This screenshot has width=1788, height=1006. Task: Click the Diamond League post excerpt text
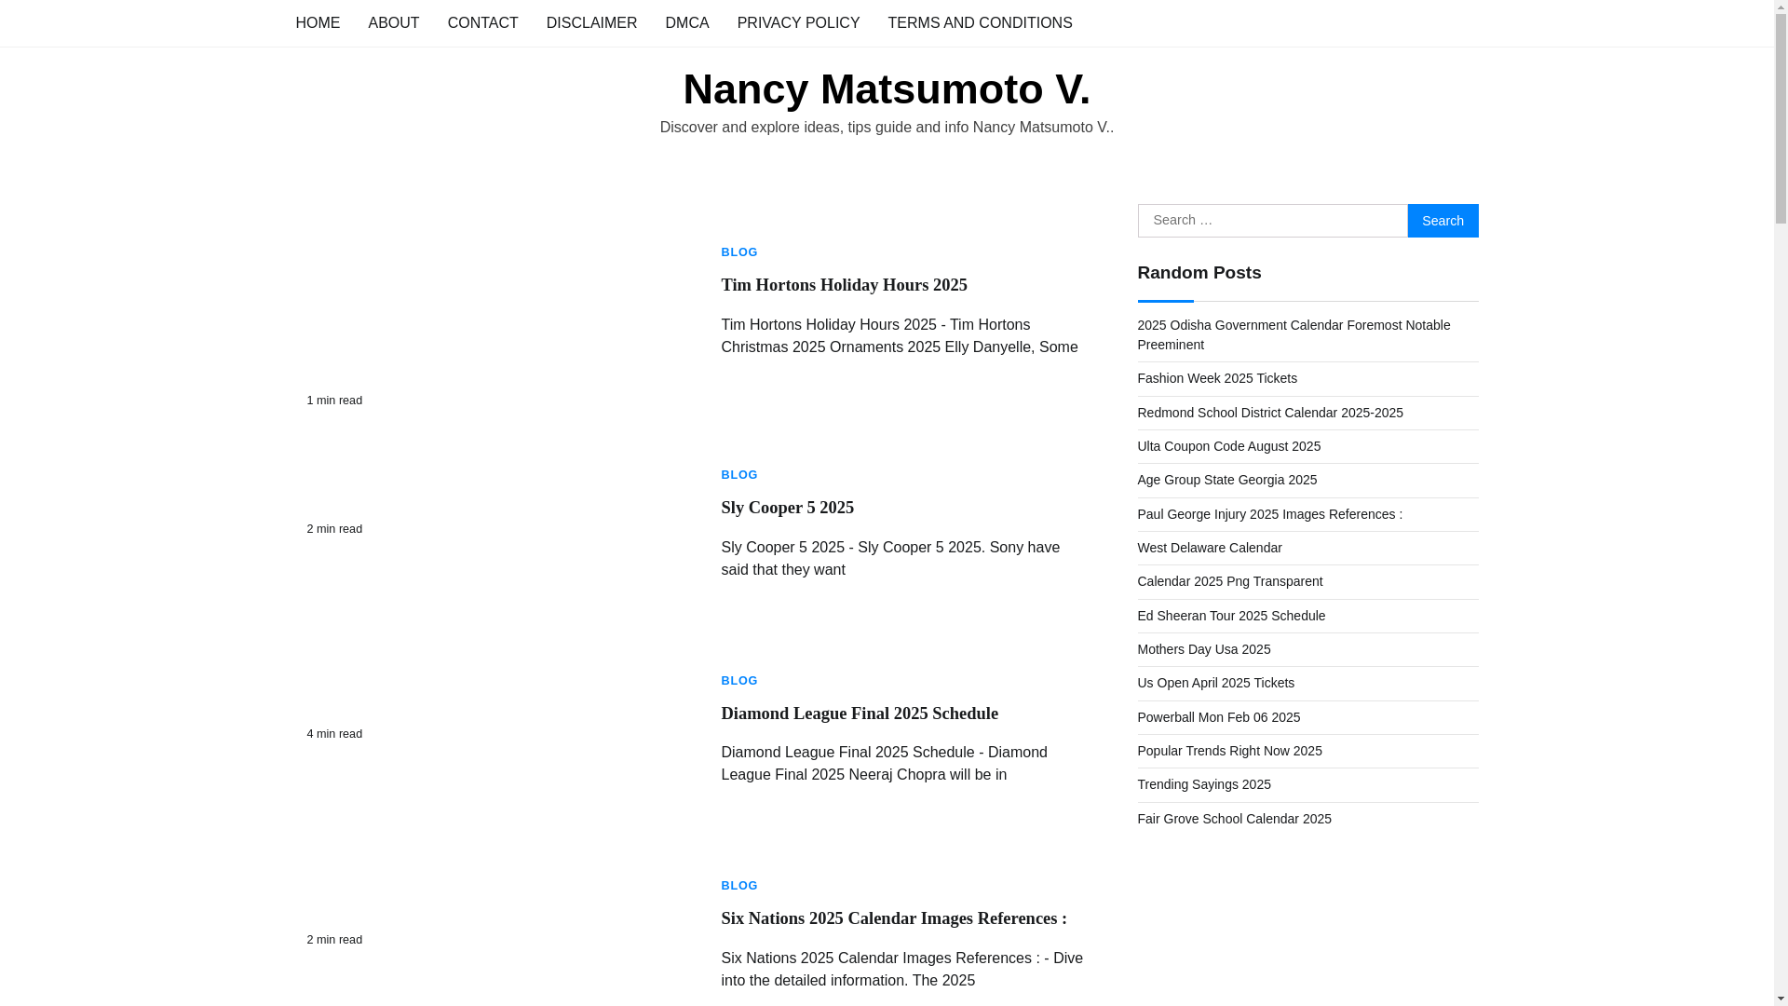[884, 764]
